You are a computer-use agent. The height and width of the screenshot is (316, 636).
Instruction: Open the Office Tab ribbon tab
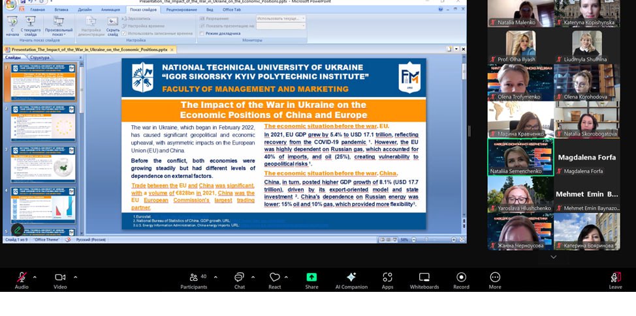tap(232, 9)
